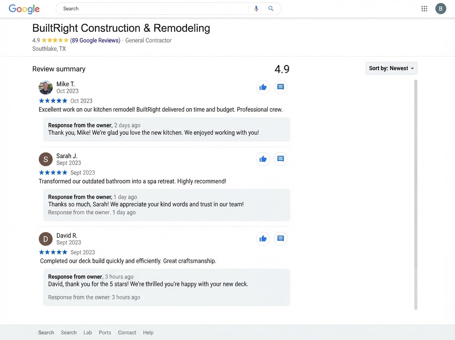Click reviewer name David R.
Image resolution: width=455 pixels, height=340 pixels.
click(x=67, y=236)
